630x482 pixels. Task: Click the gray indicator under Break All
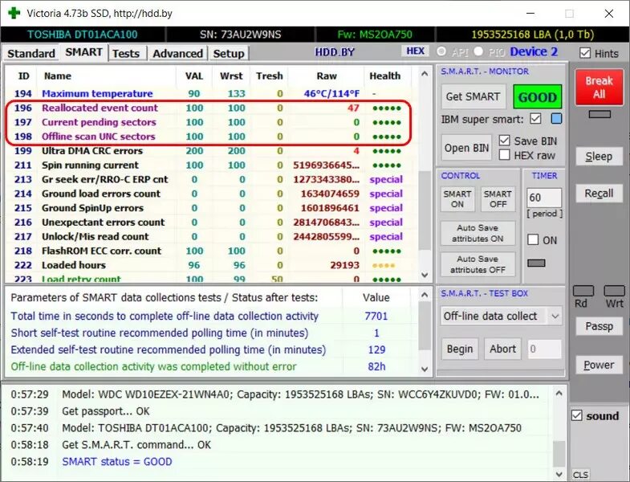point(600,114)
